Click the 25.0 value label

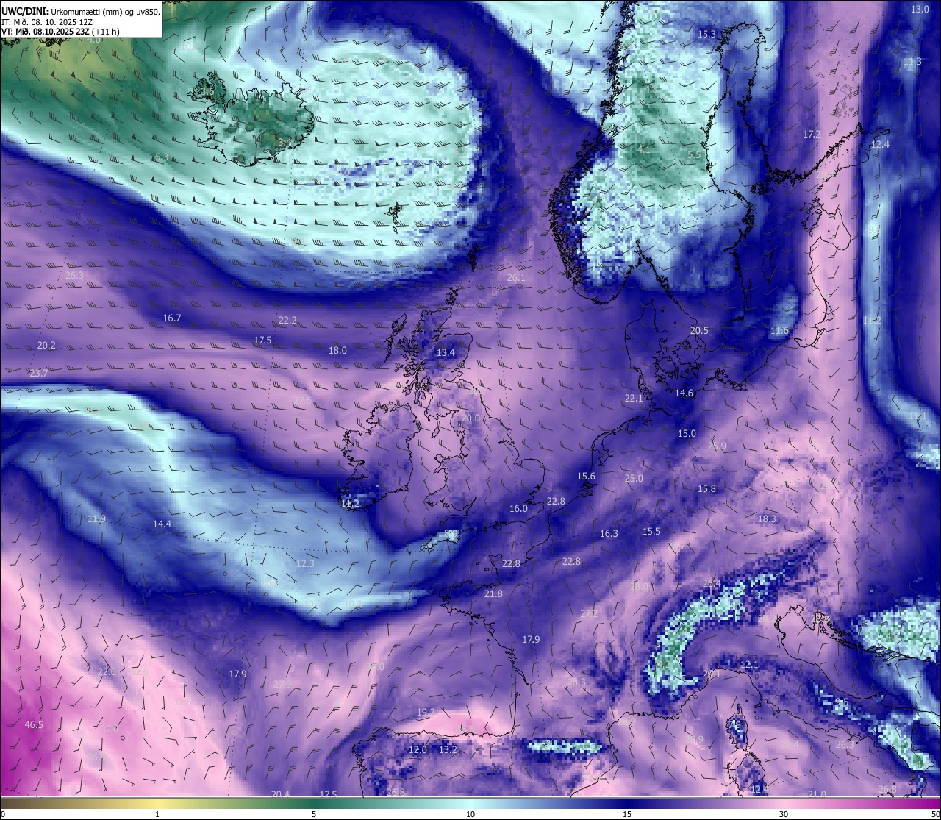coord(634,479)
